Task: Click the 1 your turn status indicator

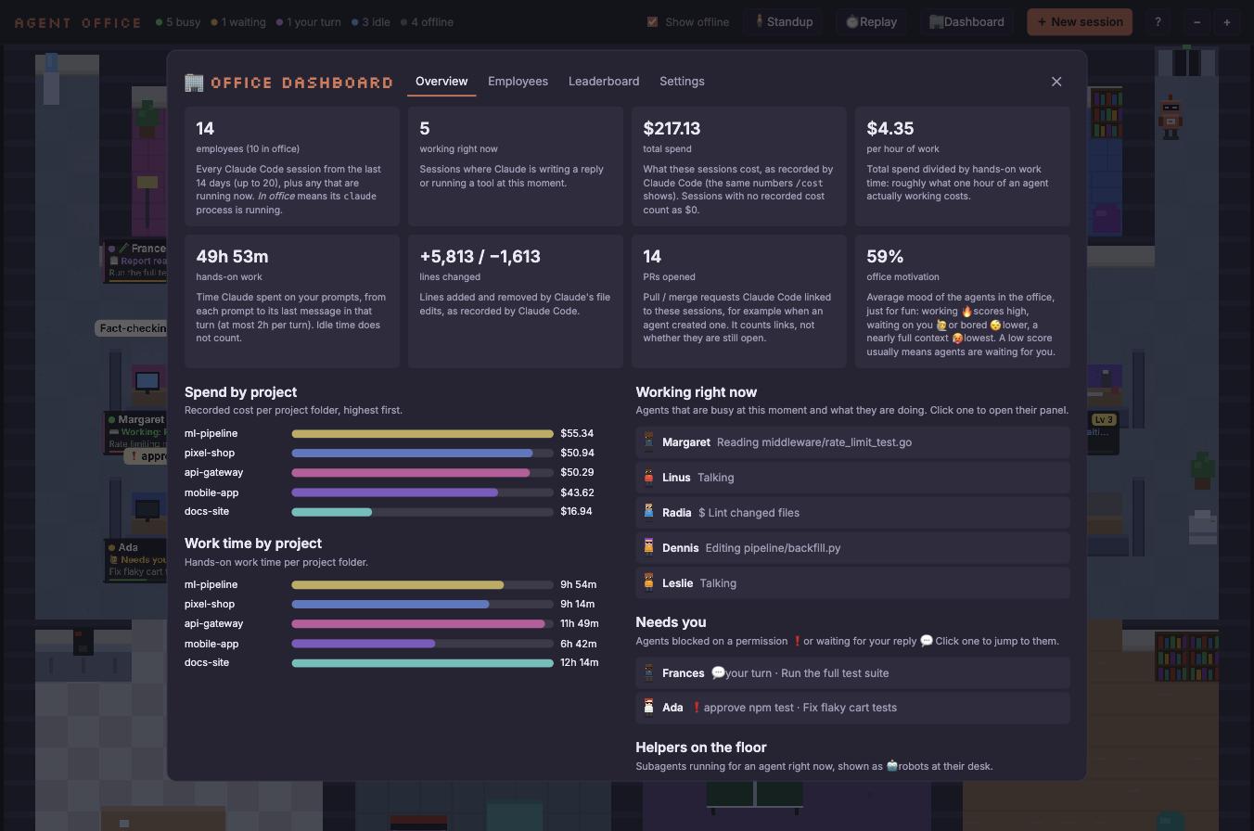Action: coord(309,22)
